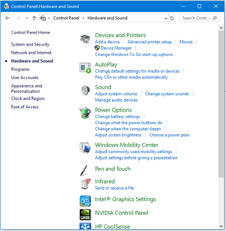226x231 pixels.
Task: Click the forward navigation arrow
Action: (x=18, y=18)
